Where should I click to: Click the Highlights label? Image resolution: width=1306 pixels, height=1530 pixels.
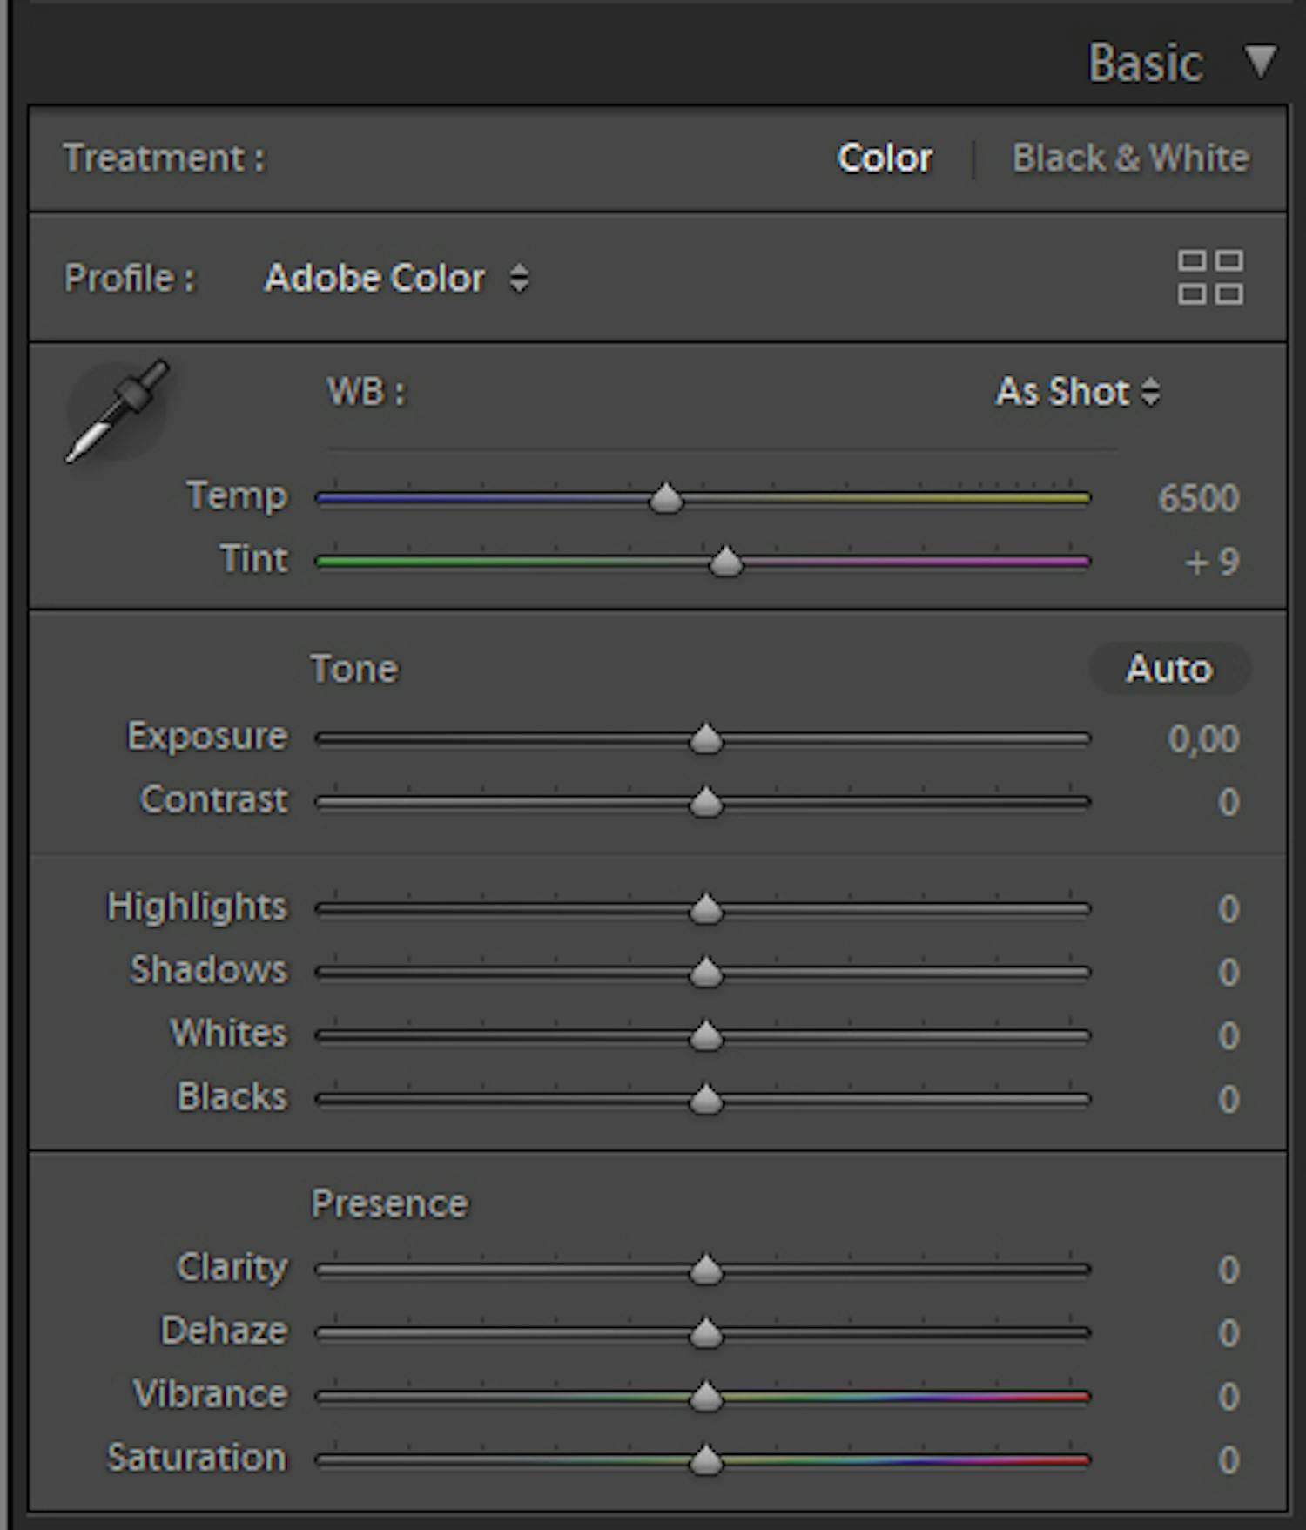tap(197, 907)
